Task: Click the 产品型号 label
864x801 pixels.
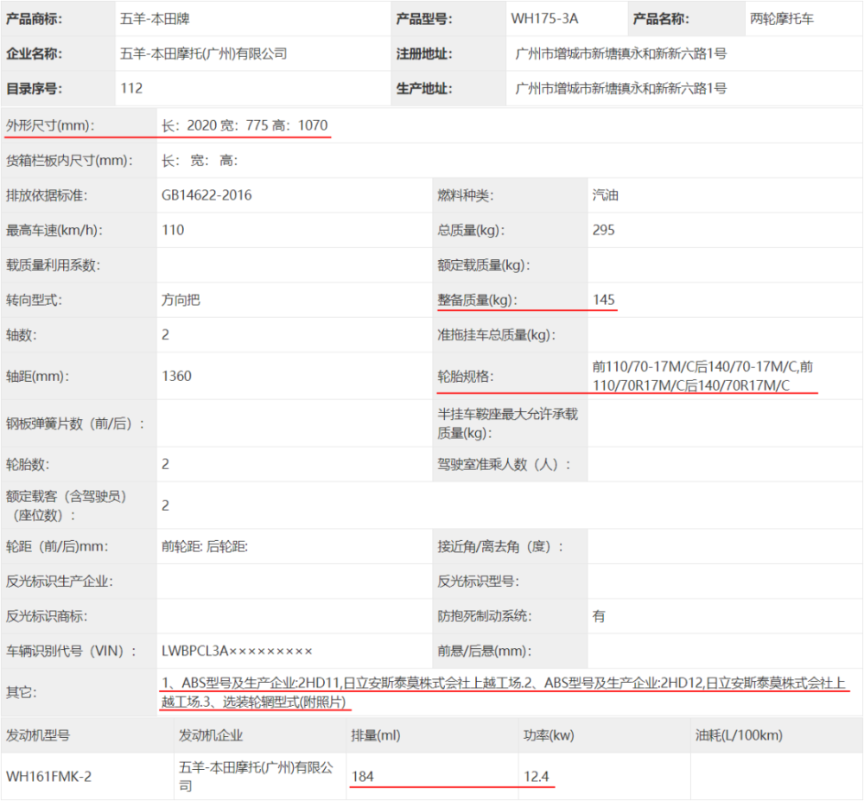Action: [424, 19]
